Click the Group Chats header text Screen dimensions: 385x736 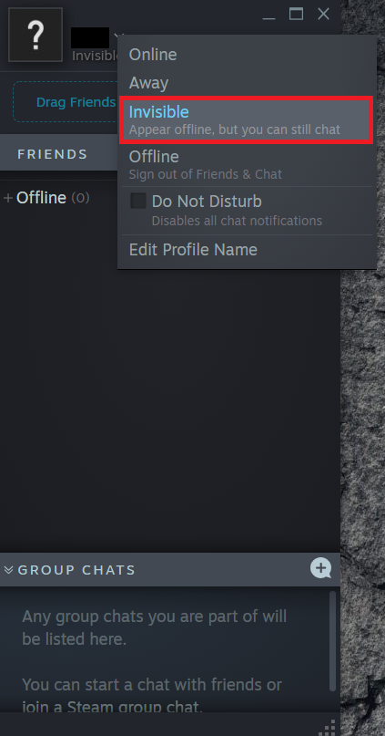pyautogui.click(x=76, y=570)
